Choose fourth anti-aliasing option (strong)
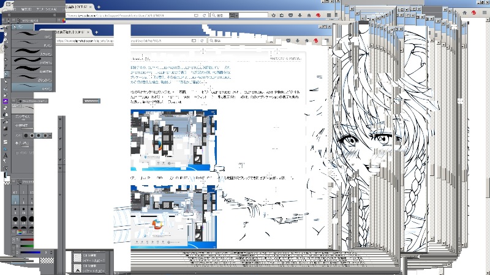This screenshot has height=275, width=490. pos(45,136)
